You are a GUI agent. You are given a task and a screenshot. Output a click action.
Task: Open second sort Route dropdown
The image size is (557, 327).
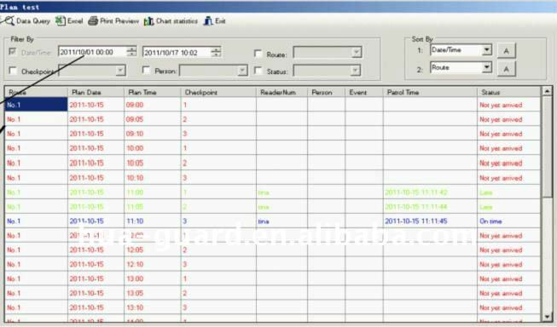487,67
